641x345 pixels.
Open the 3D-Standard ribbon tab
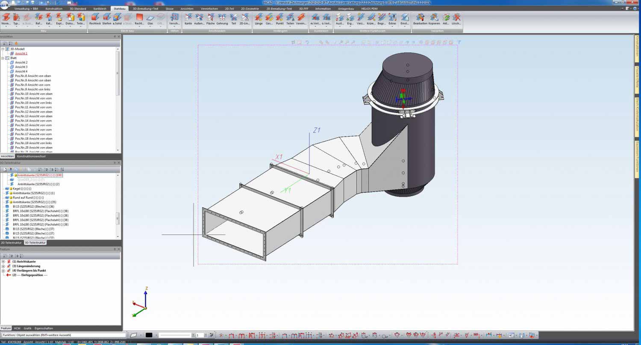78,9
